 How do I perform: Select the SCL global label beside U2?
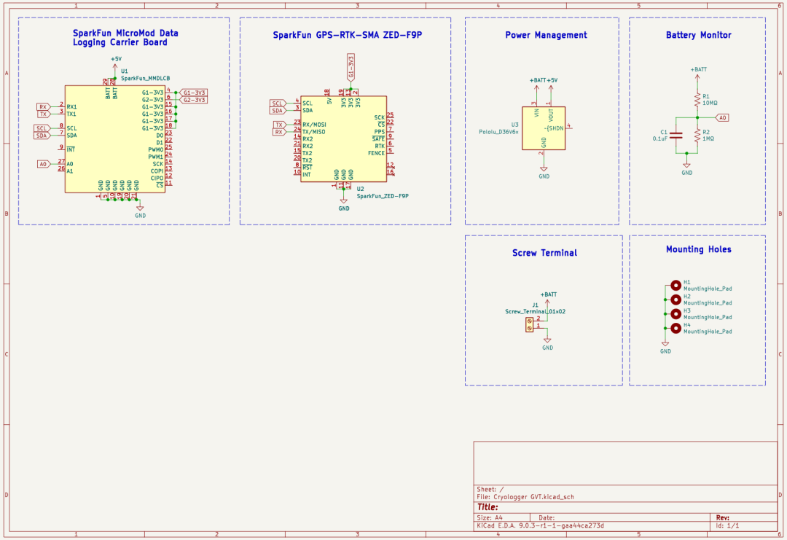(x=278, y=103)
